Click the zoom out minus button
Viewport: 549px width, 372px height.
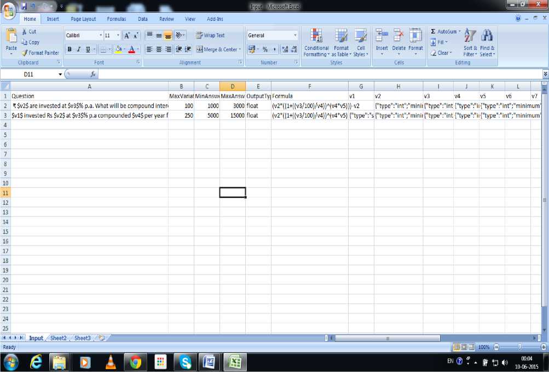pyautogui.click(x=496, y=347)
